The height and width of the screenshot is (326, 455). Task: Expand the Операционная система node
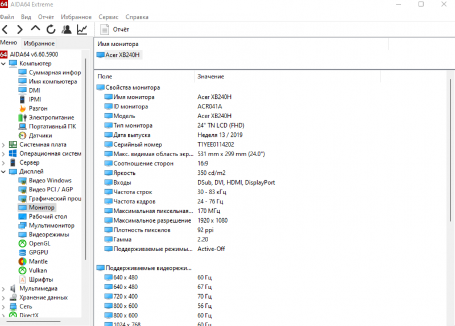(3, 153)
